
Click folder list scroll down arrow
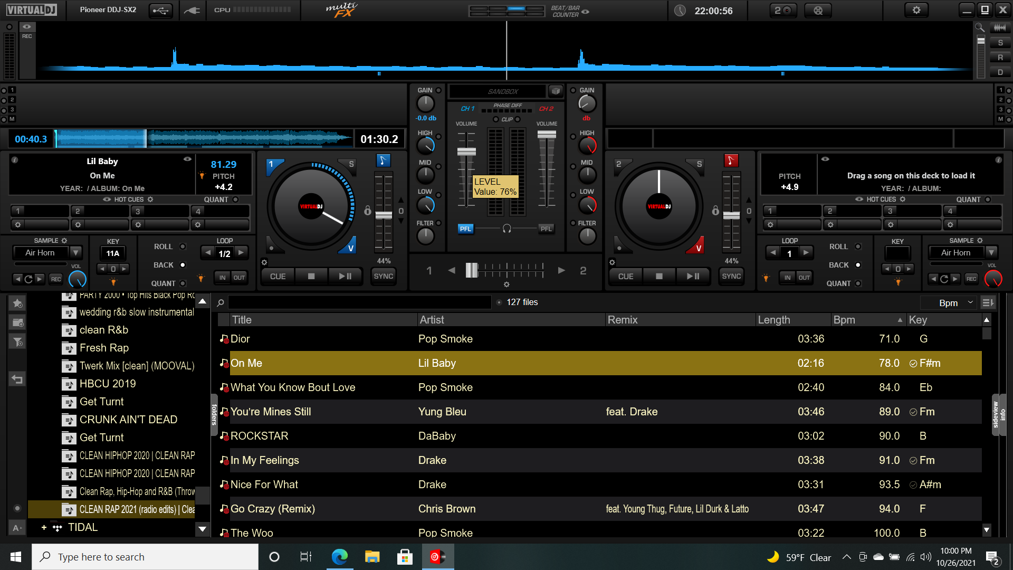pyautogui.click(x=203, y=528)
